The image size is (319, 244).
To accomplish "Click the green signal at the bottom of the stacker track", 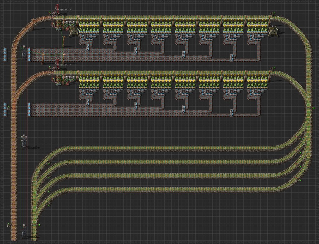I will pyautogui.click(x=39, y=225).
